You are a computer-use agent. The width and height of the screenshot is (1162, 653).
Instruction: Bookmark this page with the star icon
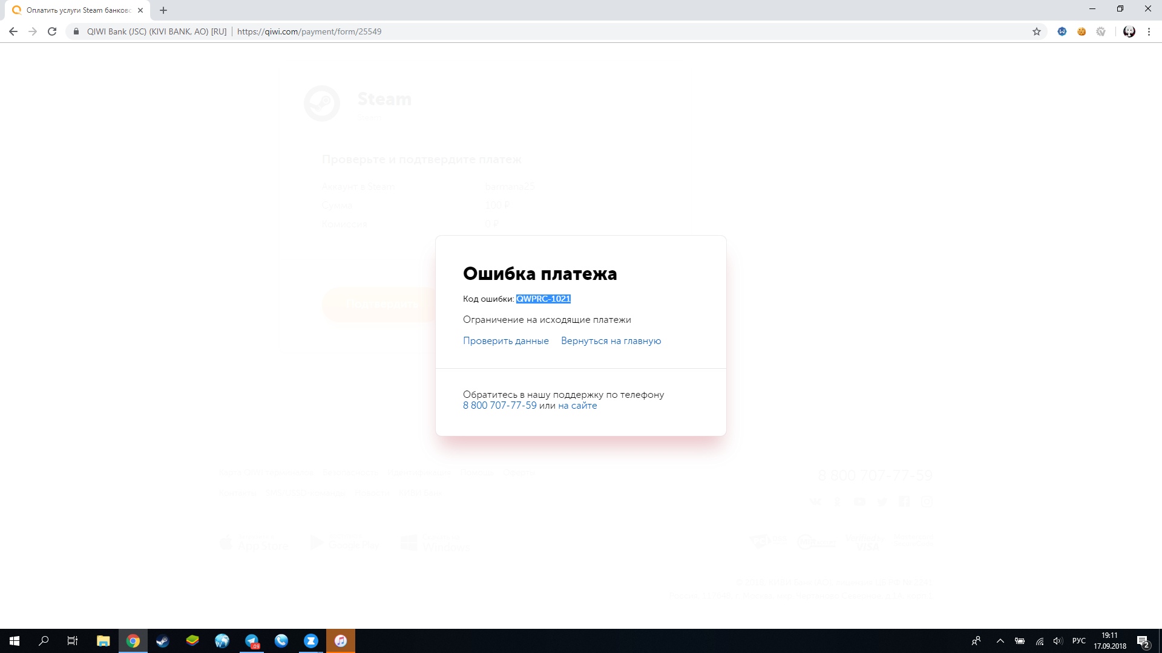(1036, 31)
